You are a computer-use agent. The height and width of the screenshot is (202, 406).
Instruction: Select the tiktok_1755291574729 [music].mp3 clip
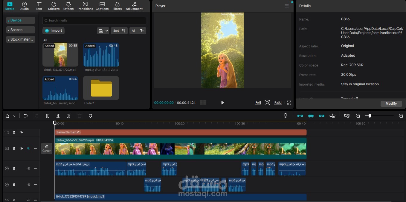tap(181, 197)
